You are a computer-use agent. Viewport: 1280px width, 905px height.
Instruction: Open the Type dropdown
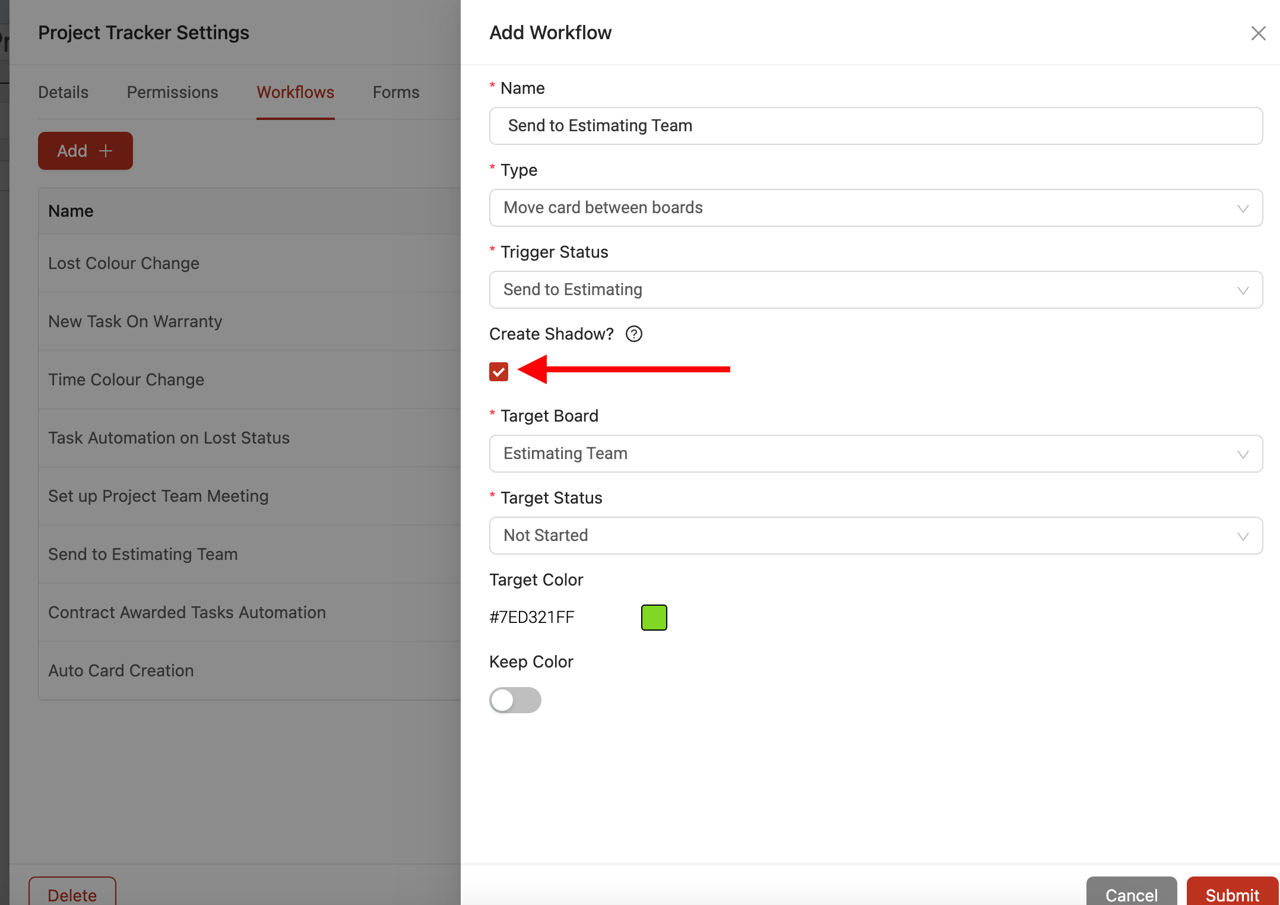point(876,208)
